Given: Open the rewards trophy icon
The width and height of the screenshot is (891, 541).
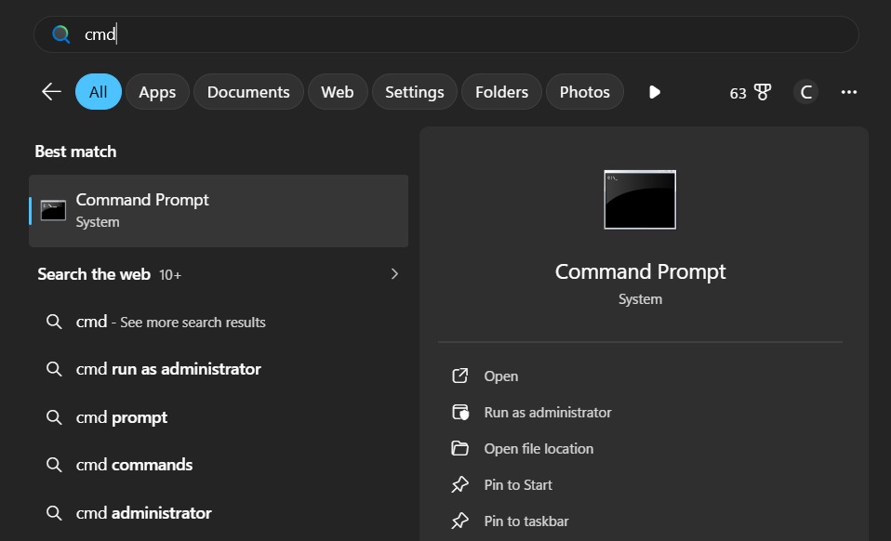Looking at the screenshot, I should (x=762, y=92).
